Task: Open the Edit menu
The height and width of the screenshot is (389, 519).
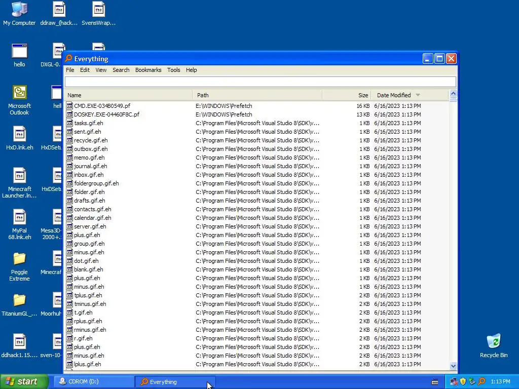Action: click(85, 70)
